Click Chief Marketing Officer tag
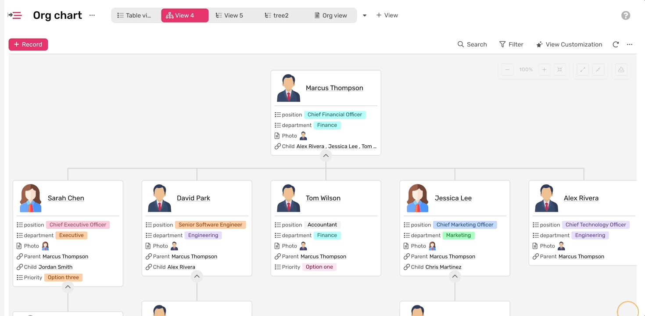Screen dimensions: 645x316 (x=465, y=225)
